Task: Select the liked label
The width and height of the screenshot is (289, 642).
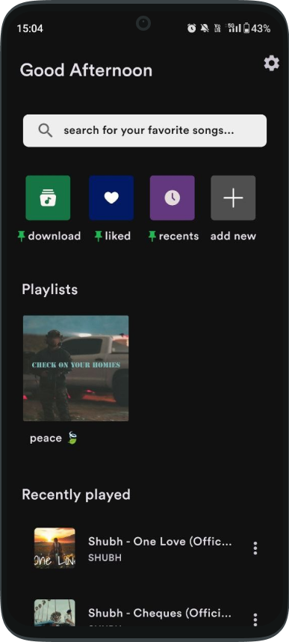Action: pos(118,236)
